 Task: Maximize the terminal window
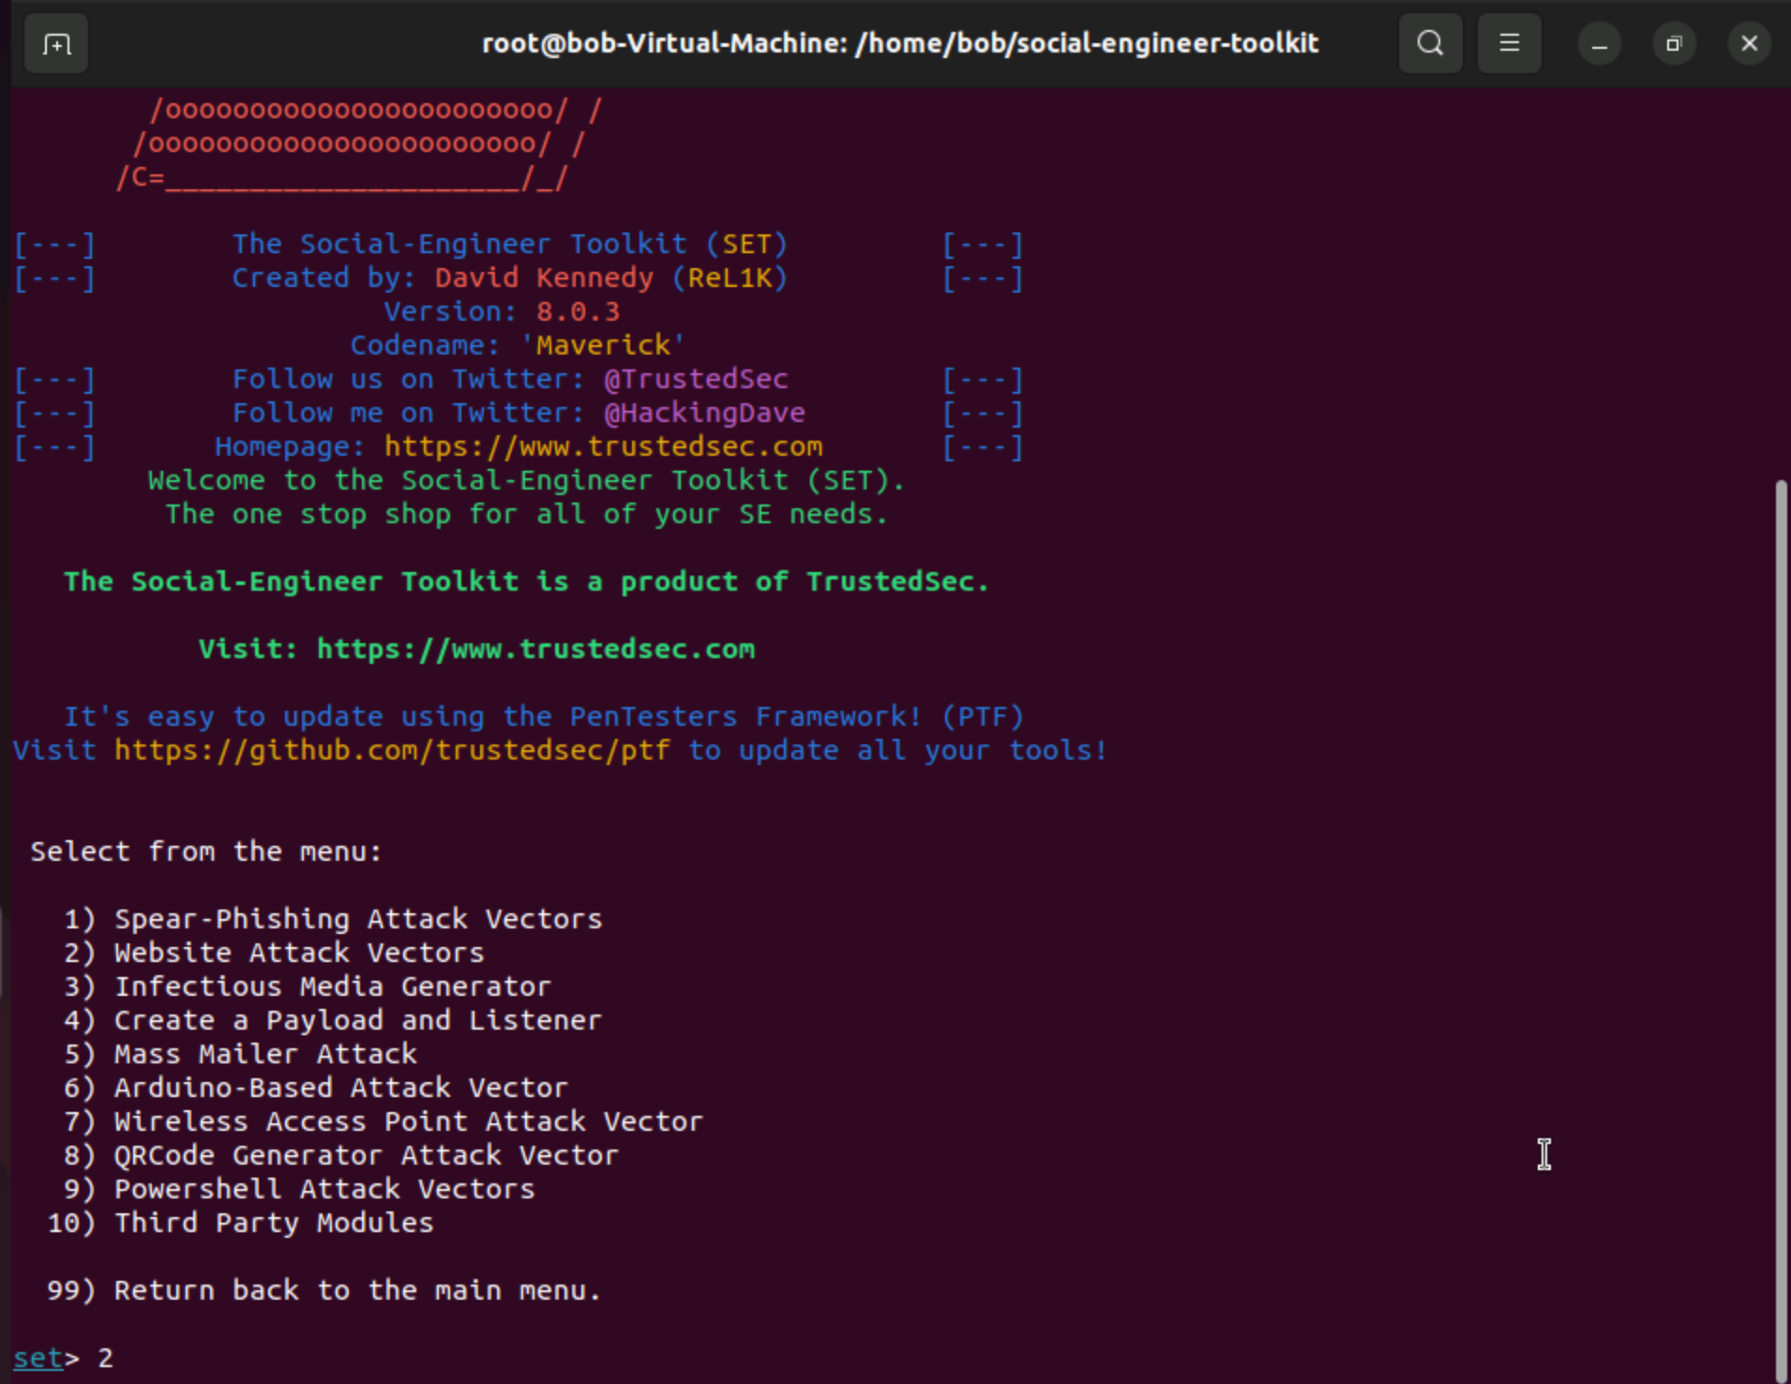pos(1674,44)
